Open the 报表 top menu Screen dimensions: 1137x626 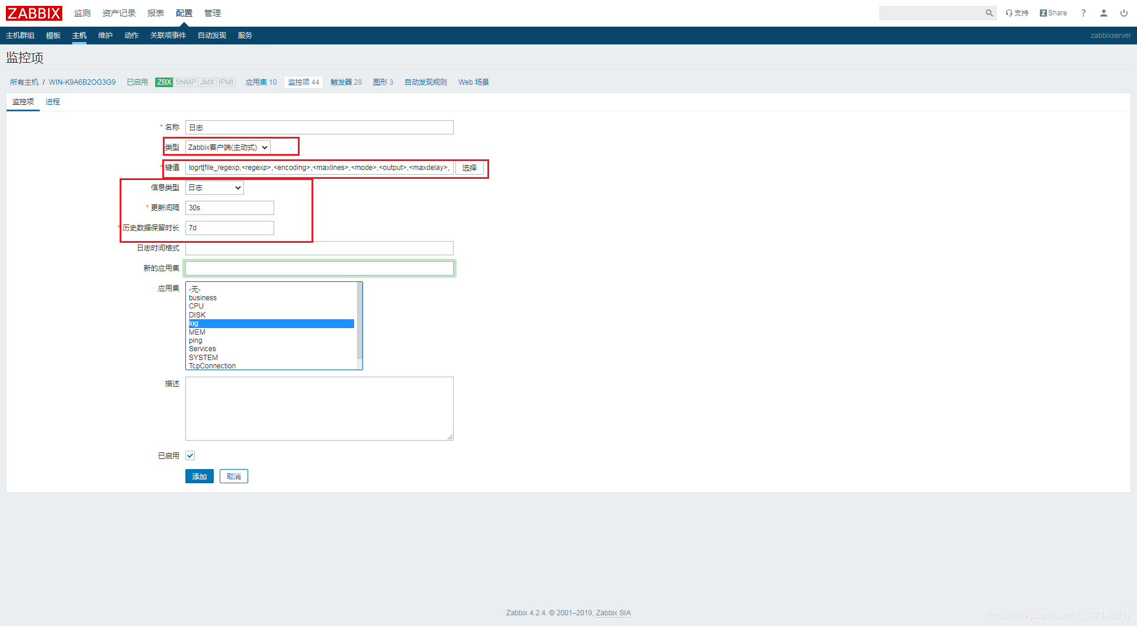pos(156,13)
